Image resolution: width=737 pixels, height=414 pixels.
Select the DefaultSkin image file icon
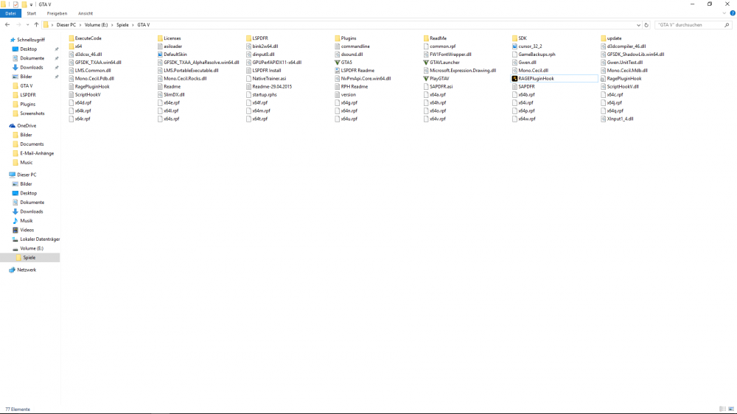[x=160, y=55]
